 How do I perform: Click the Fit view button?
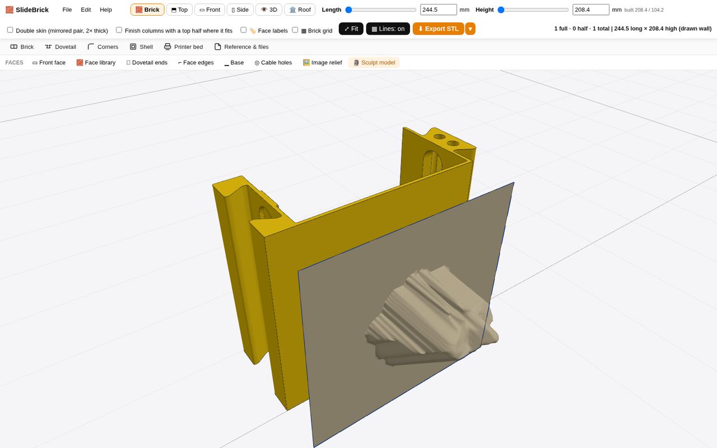351,29
